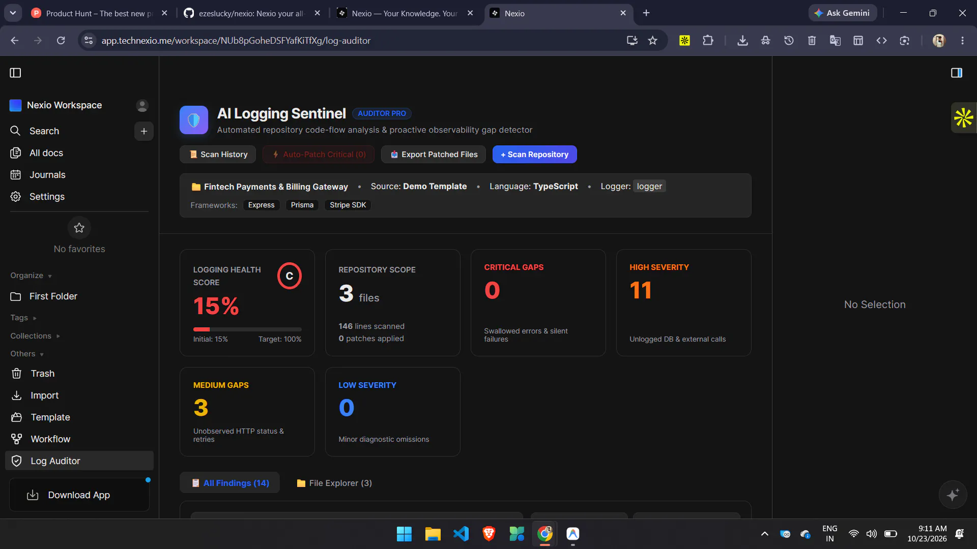Click the Medium Gaps card

click(x=247, y=412)
